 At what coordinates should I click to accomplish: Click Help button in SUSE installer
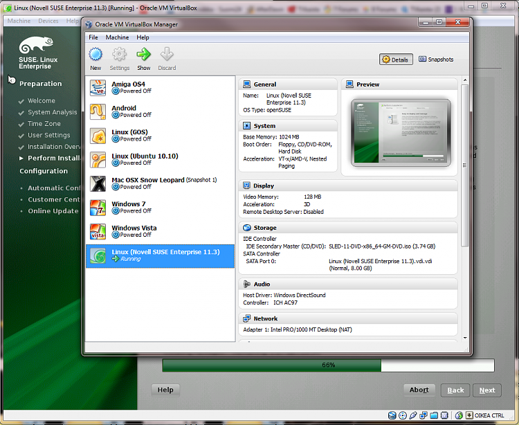tap(165, 390)
